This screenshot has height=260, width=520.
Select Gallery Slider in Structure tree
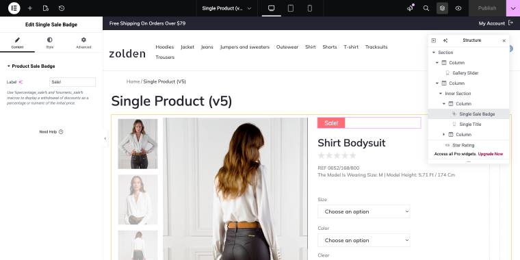point(469,73)
